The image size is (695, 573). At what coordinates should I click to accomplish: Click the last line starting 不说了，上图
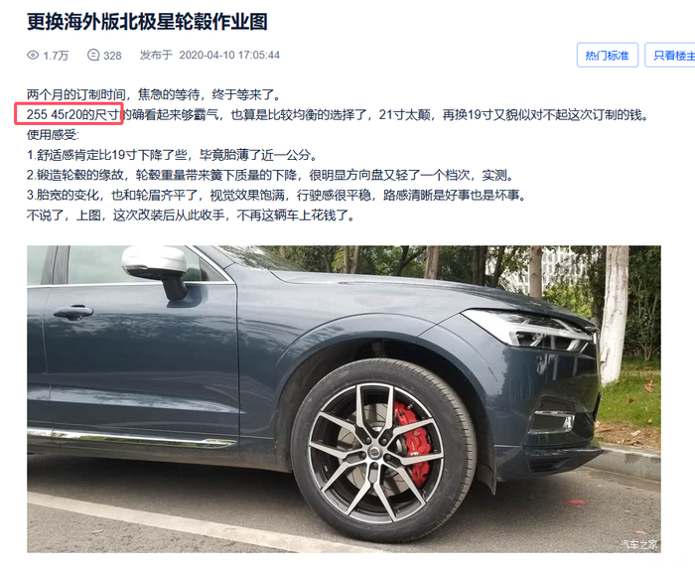point(191,215)
